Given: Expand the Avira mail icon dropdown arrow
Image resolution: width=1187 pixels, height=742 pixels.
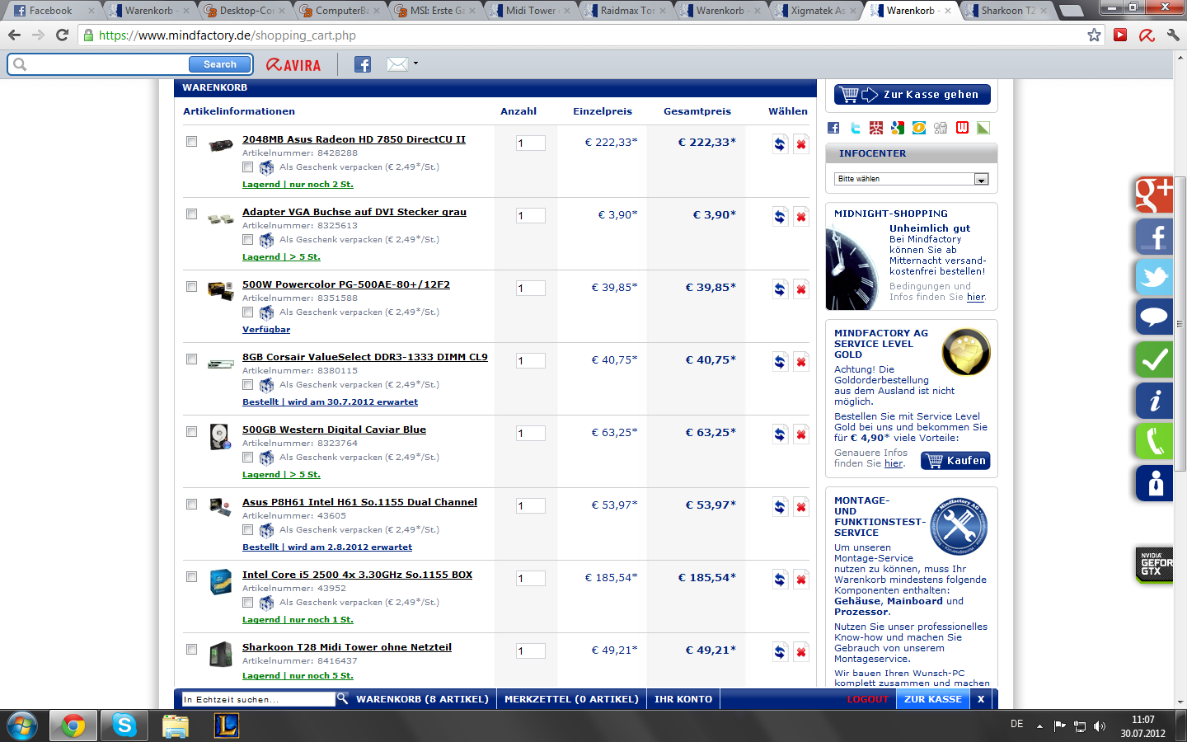Looking at the screenshot, I should click(x=415, y=63).
